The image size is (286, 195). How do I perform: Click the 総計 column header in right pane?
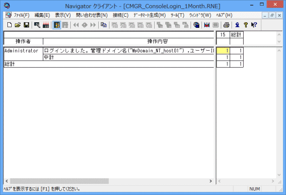pyautogui.click(x=236, y=34)
